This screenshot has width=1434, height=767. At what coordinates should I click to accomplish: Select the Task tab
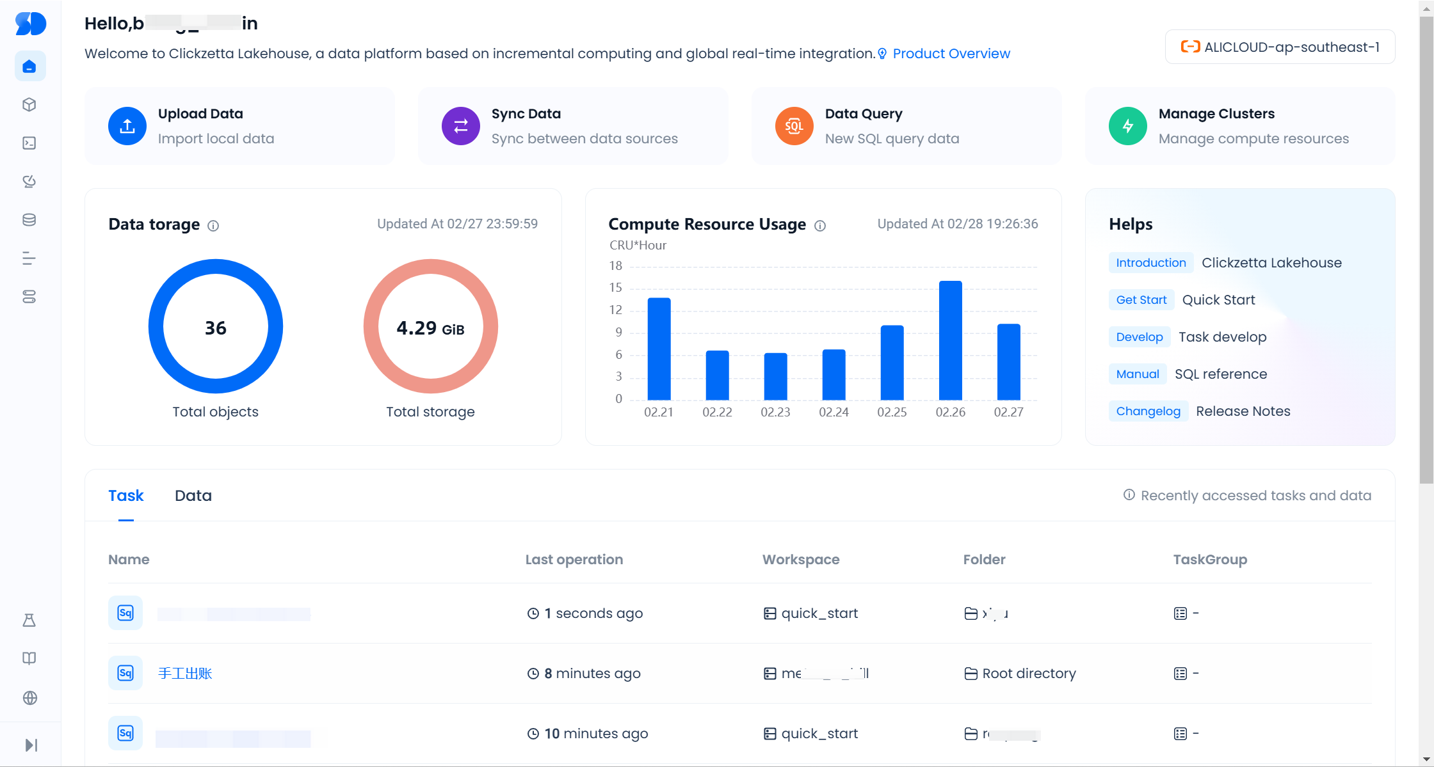[x=125, y=496]
